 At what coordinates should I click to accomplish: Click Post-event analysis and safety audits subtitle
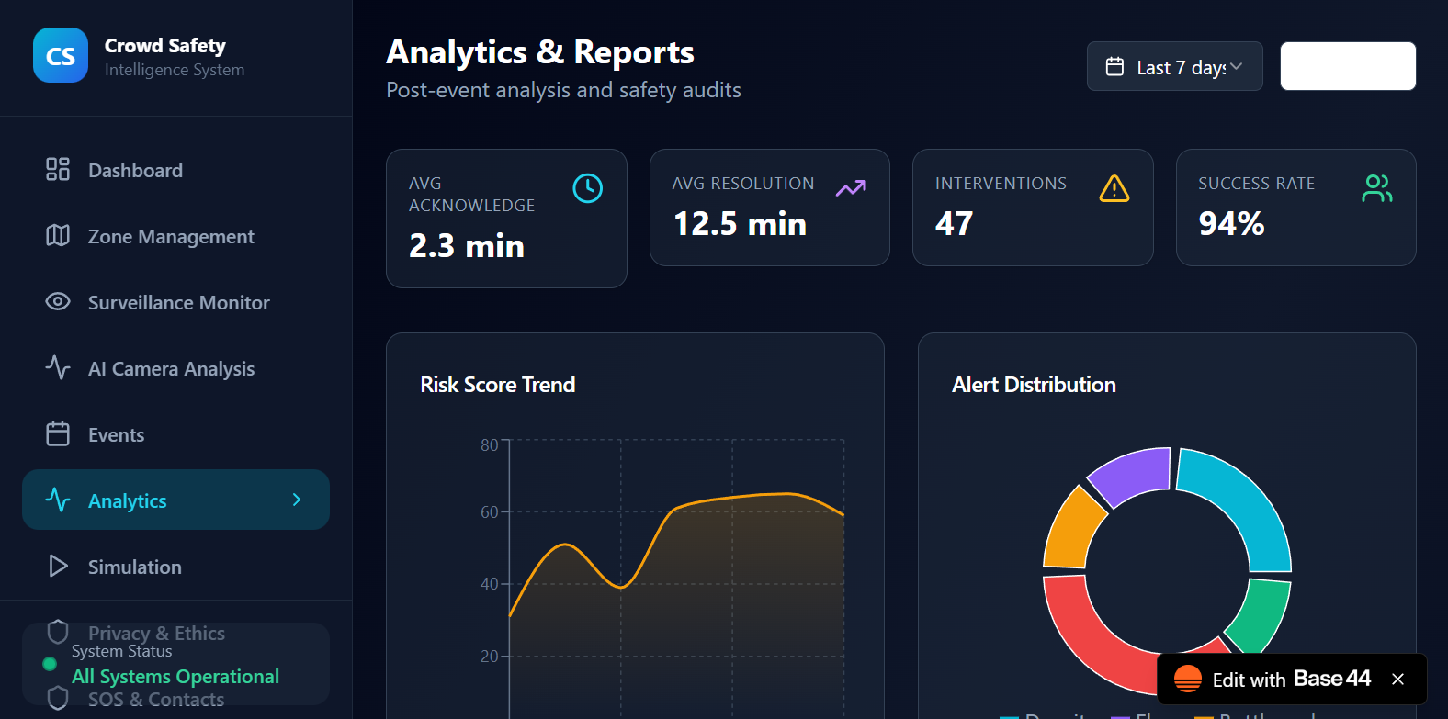tap(563, 90)
